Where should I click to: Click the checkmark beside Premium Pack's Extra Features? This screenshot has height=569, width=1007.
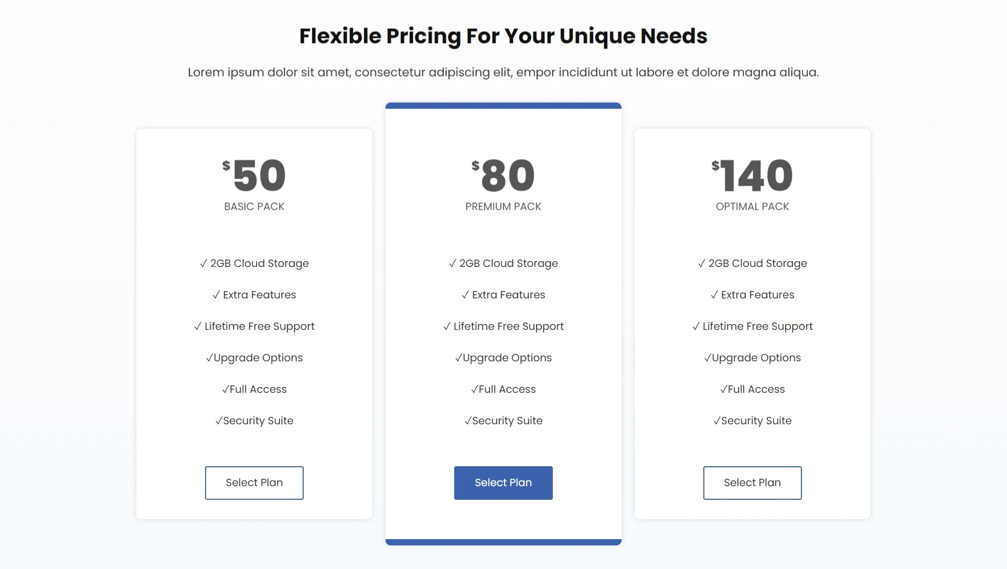(464, 295)
